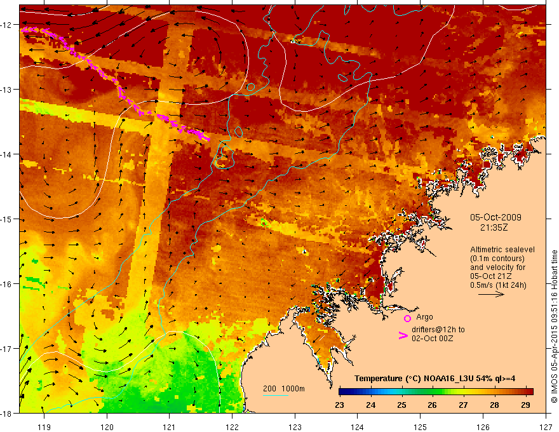Click the longitude axis label 127
Viewport: 559px width, 432px height.
[x=546, y=427]
